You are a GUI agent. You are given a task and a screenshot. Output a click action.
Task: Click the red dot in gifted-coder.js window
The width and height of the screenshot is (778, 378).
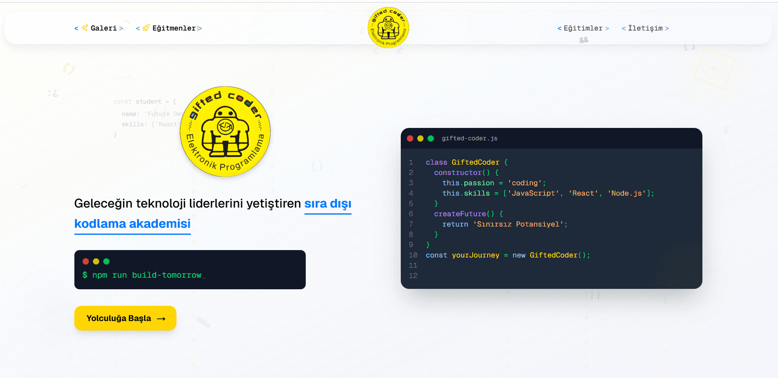click(x=410, y=139)
